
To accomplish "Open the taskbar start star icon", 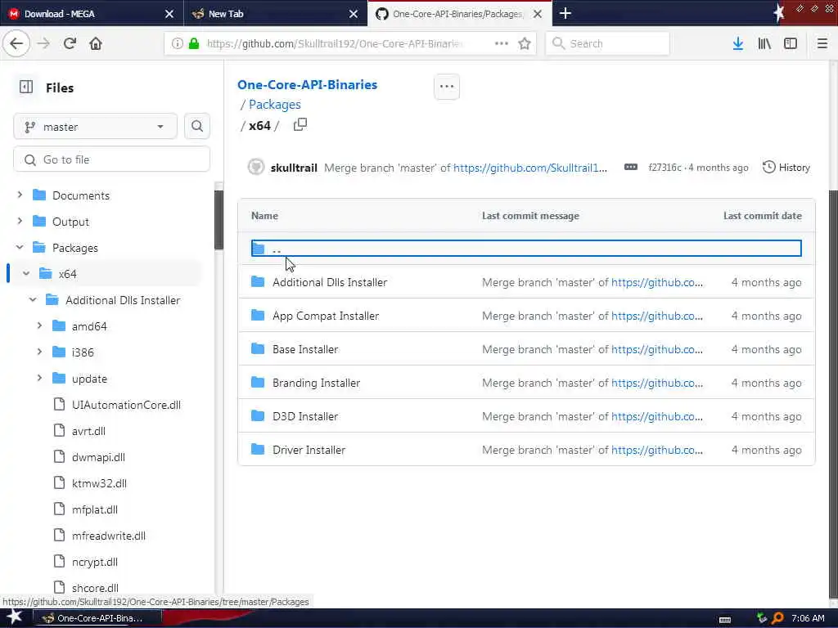I will [15, 617].
